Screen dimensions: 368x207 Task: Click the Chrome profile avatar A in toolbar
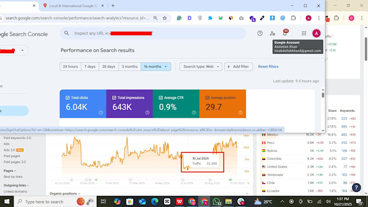308,18
